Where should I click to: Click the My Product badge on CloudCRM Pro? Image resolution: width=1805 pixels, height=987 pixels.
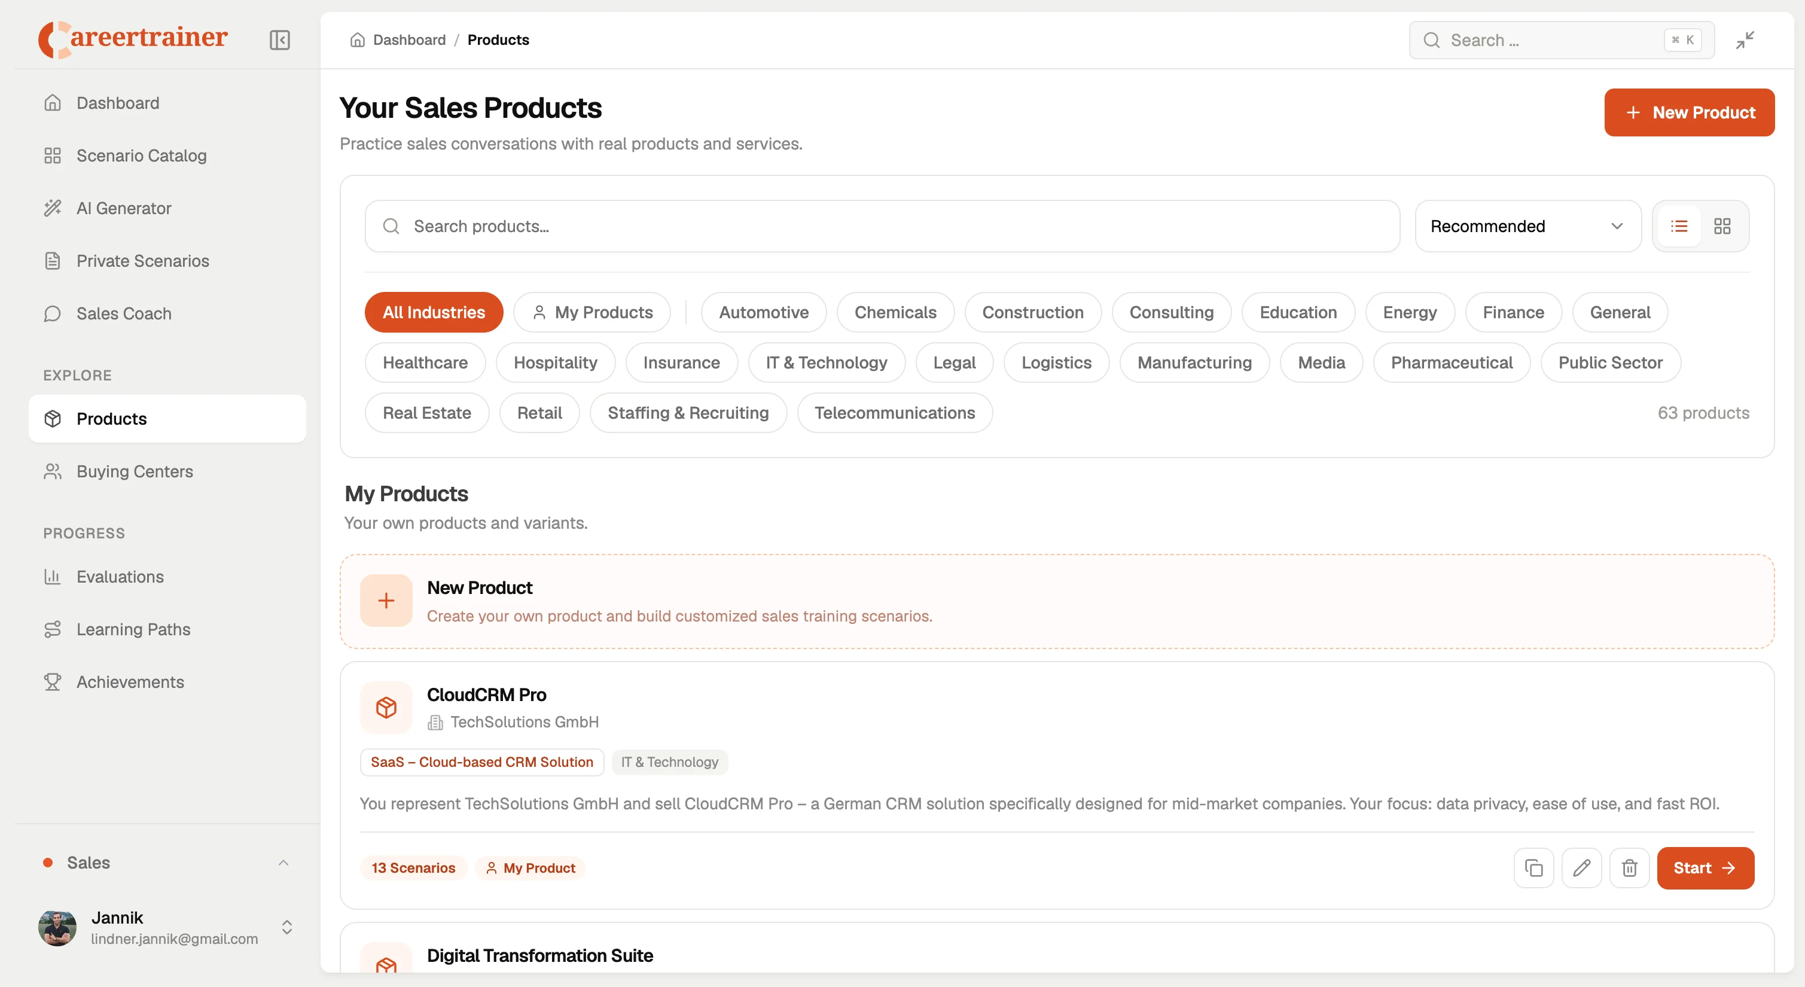coord(530,868)
